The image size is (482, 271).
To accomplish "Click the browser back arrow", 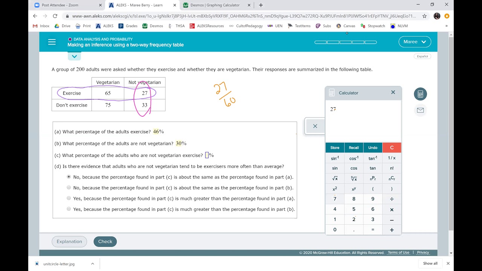I will click(35, 16).
